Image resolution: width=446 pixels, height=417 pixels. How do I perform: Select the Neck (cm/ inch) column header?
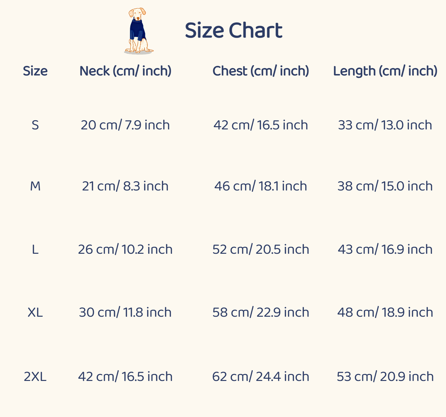pos(125,71)
